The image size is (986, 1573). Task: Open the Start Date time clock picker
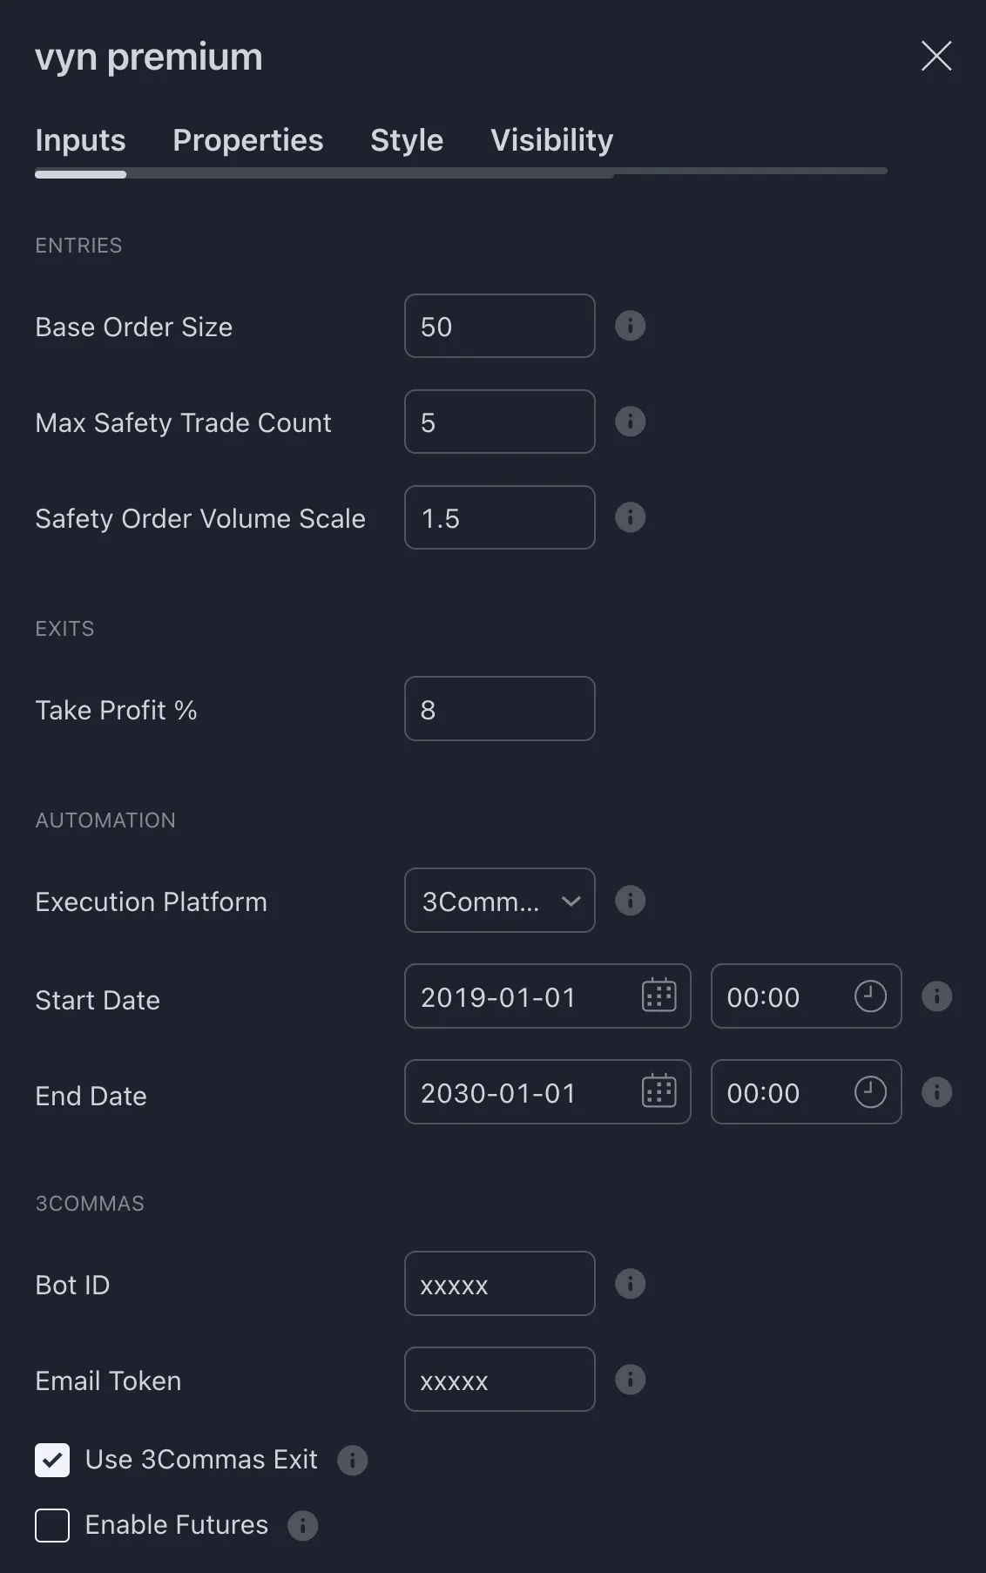click(x=869, y=996)
